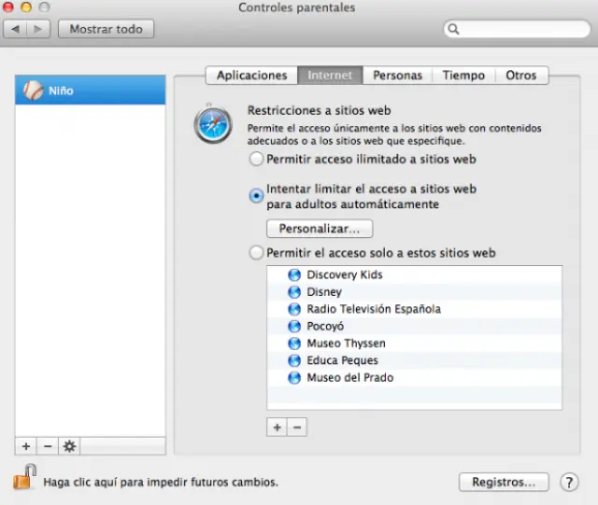598x505 pixels.
Task: Click the search magnifier icon in field
Action: (455, 30)
